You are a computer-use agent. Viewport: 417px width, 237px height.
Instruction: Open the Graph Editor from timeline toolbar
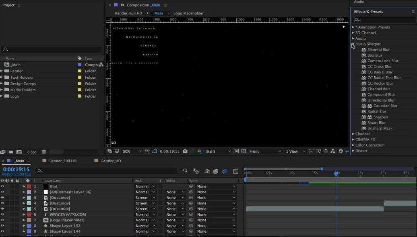click(x=235, y=171)
